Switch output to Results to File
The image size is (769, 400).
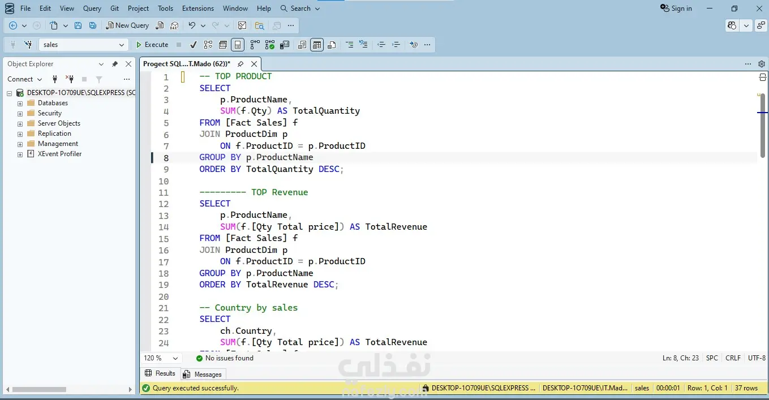pos(332,45)
